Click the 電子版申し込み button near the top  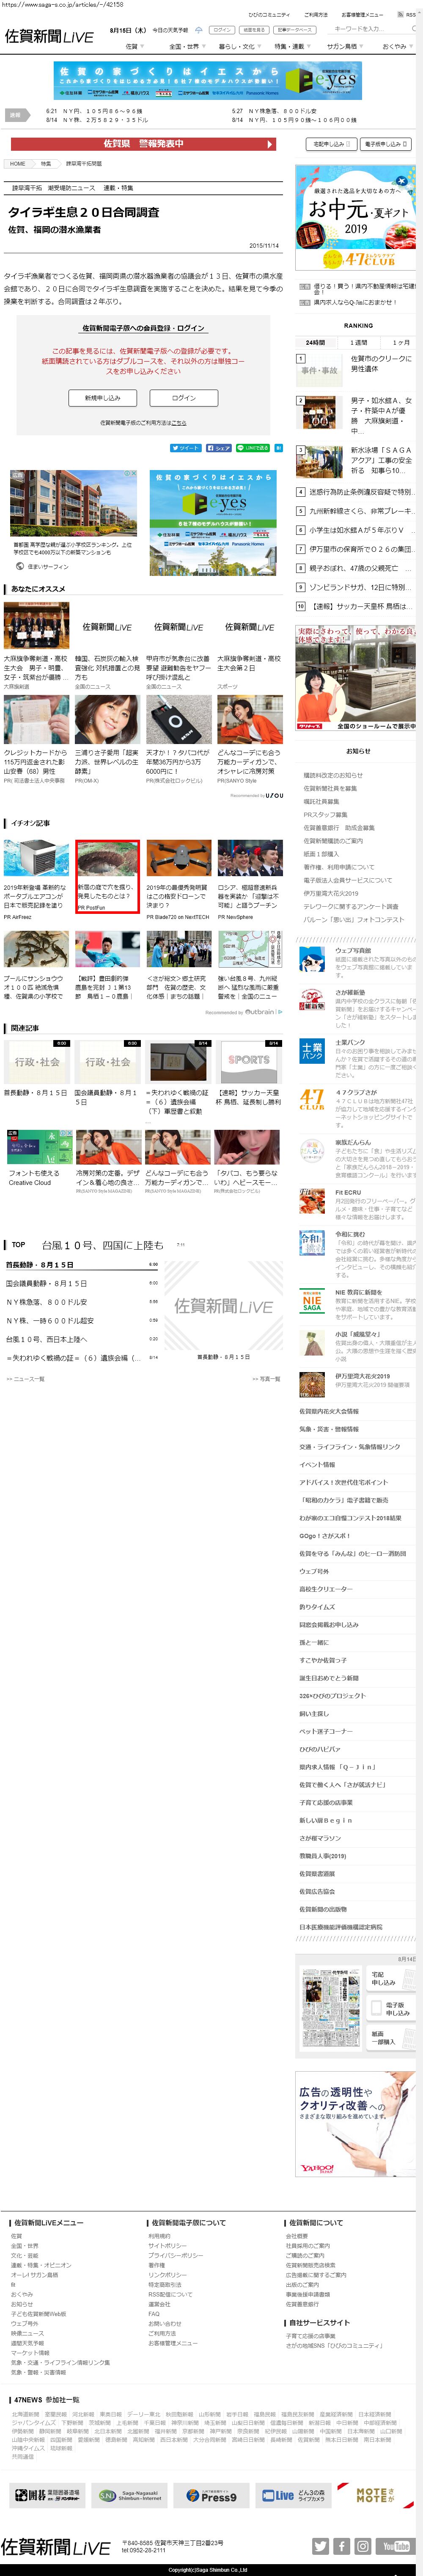click(x=386, y=144)
